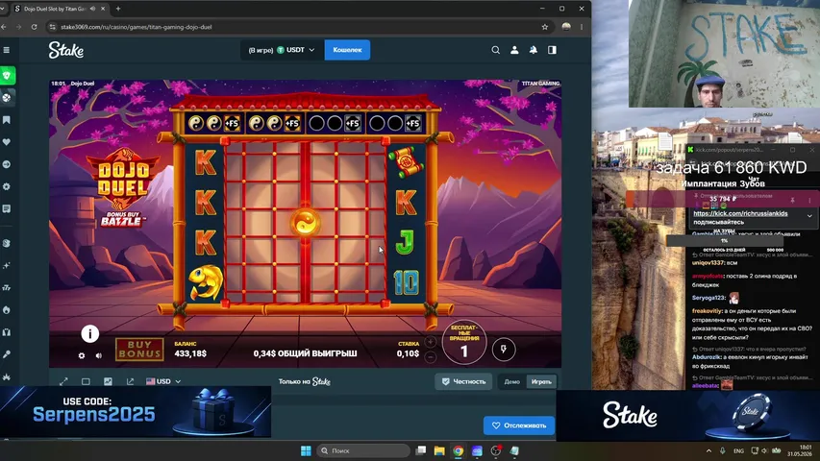Click the BUY BONUS button
The width and height of the screenshot is (820, 461).
[x=139, y=350]
